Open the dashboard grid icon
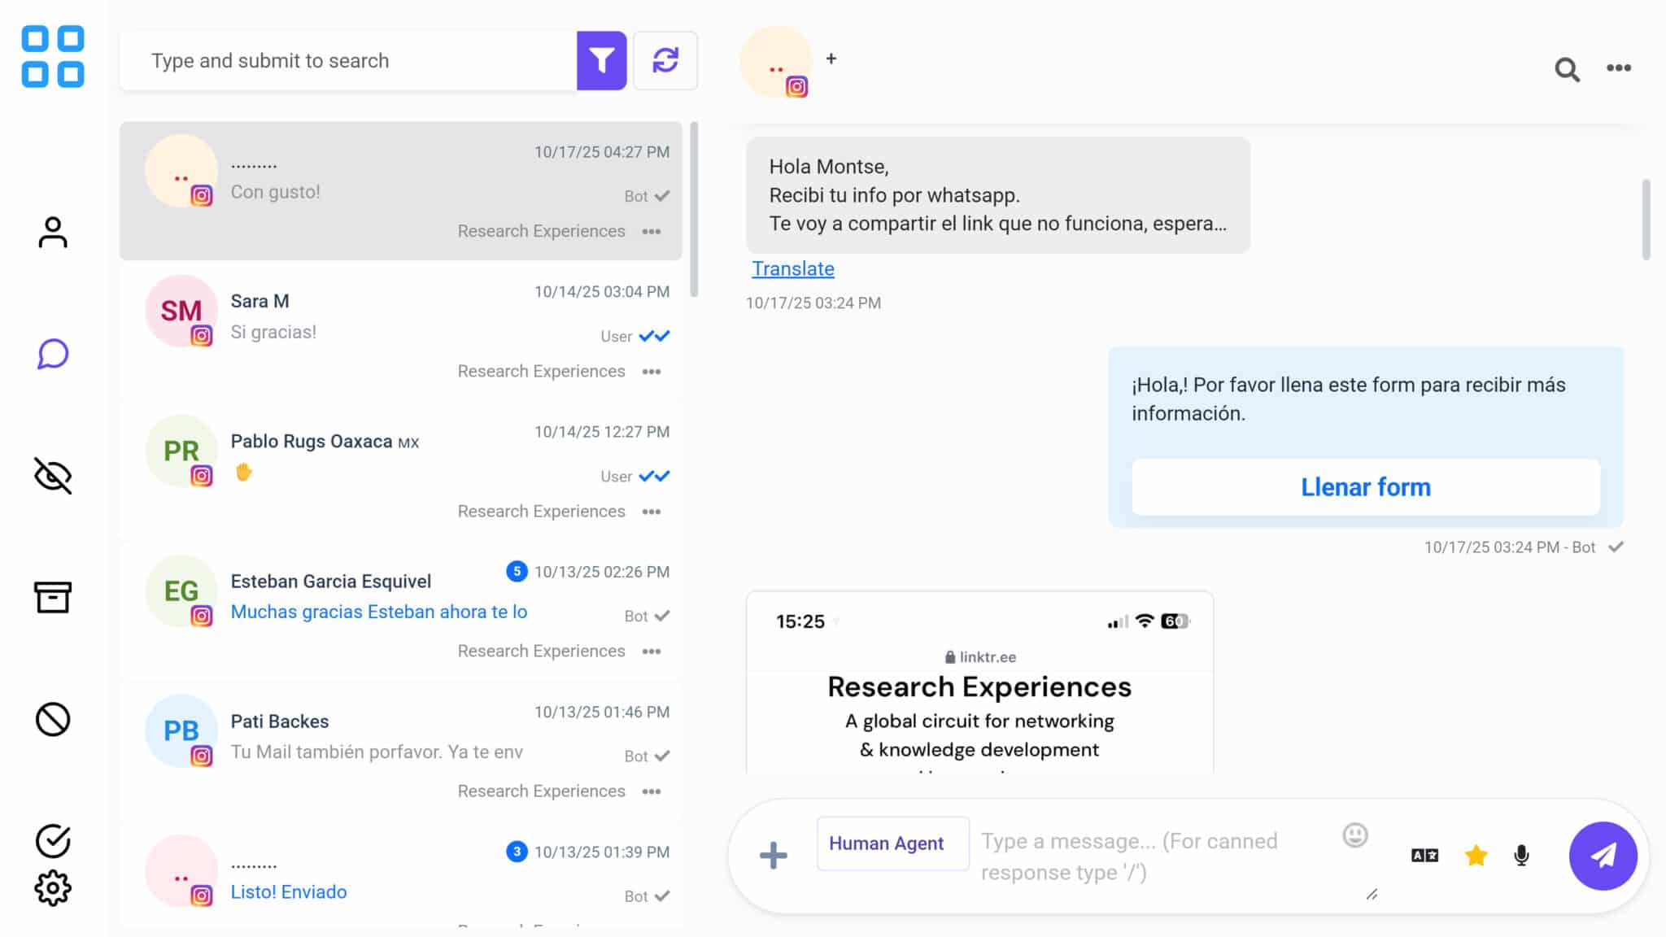Viewport: 1666px width, 937px height. coord(53,57)
